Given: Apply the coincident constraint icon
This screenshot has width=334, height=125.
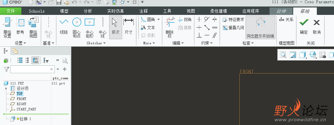Looking at the screenshot, I should click(x=207, y=35).
